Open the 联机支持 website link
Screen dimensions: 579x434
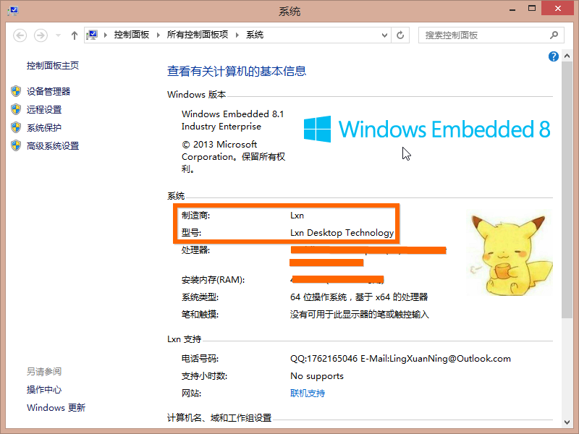pyautogui.click(x=308, y=393)
